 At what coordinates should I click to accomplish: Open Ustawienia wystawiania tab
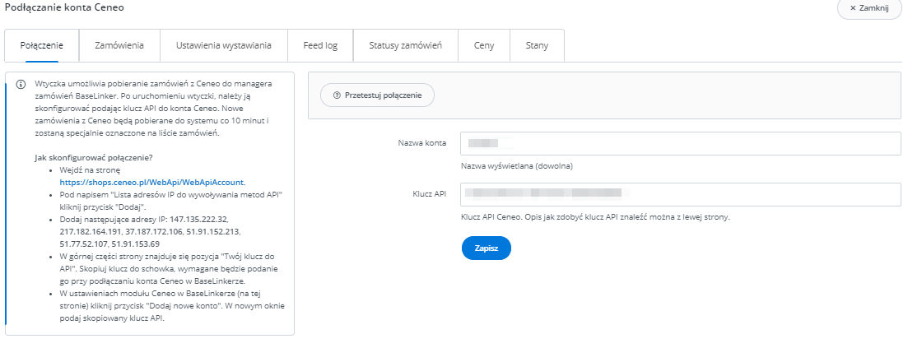(224, 46)
